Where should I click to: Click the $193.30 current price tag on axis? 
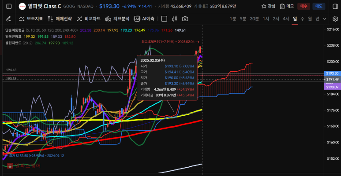pyautogui.click(x=332, y=73)
